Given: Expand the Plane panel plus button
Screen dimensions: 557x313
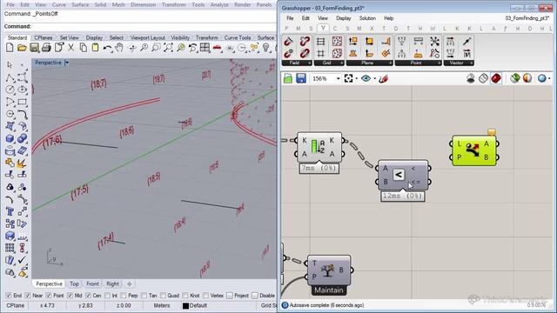Looking at the screenshot, I should pos(390,63).
